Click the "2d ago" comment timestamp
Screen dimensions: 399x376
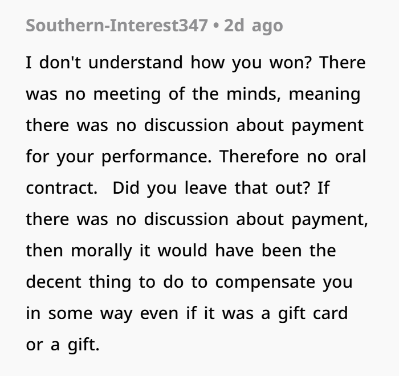coord(254,26)
